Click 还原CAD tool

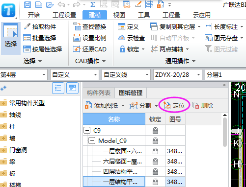click(90, 49)
